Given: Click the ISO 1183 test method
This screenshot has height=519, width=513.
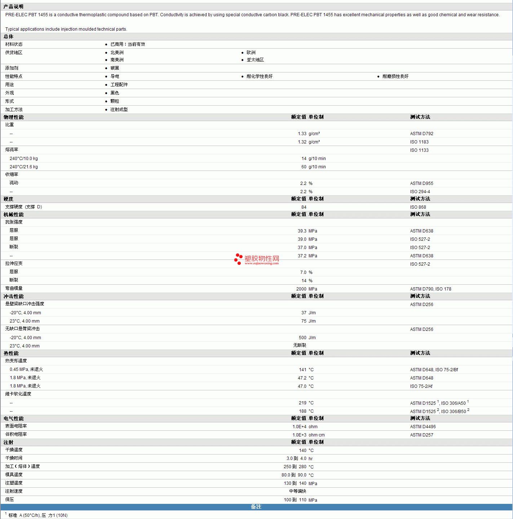Looking at the screenshot, I should tap(419, 142).
